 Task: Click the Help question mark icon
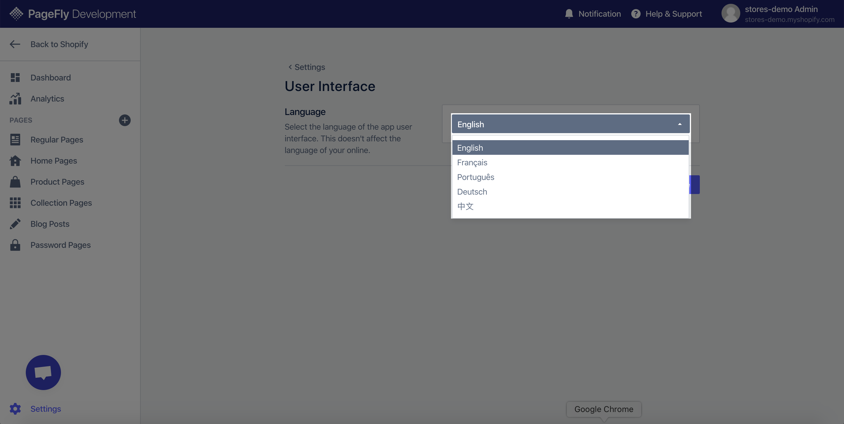click(x=636, y=14)
